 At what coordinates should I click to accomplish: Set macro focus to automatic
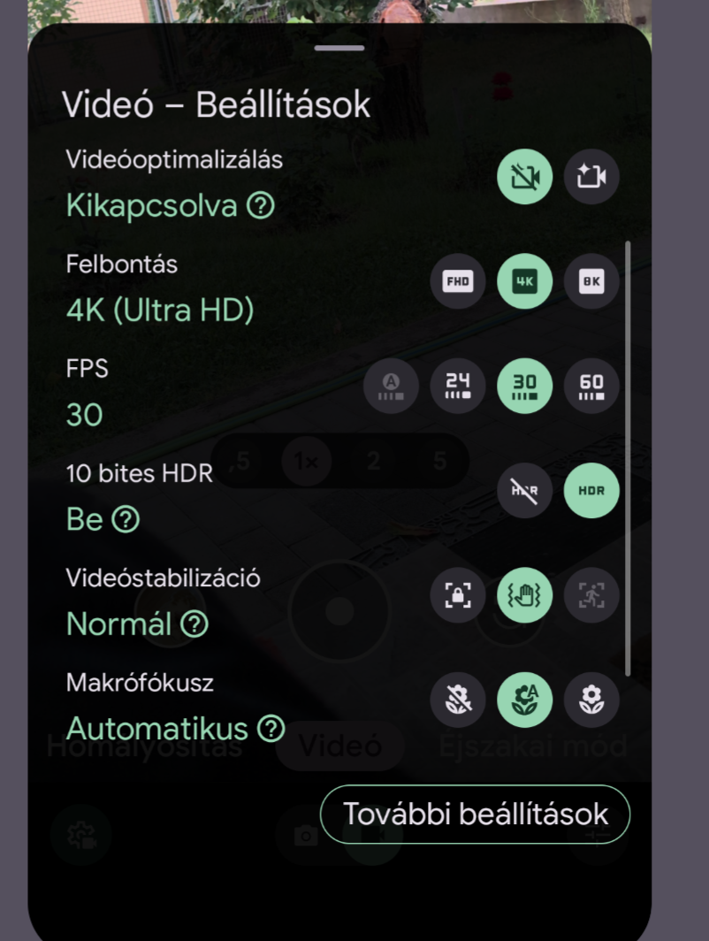524,699
